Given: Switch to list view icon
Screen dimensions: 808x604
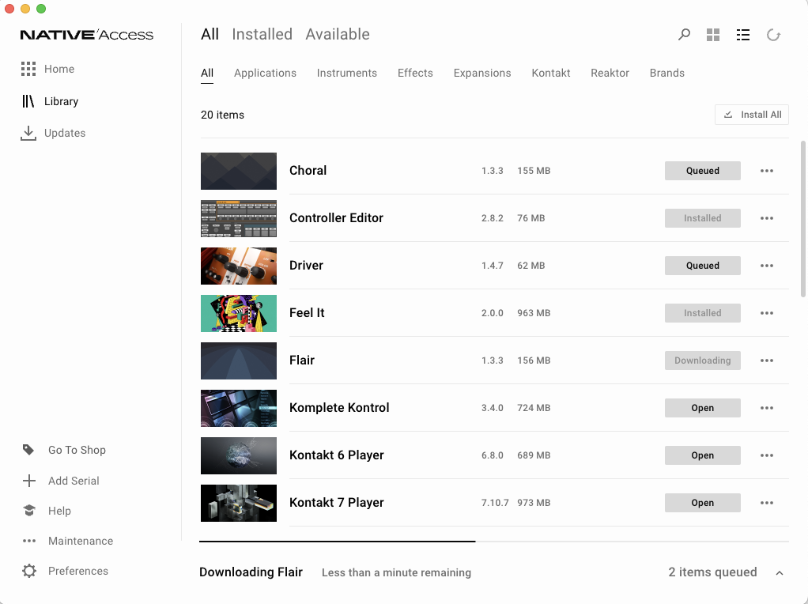Looking at the screenshot, I should (743, 35).
